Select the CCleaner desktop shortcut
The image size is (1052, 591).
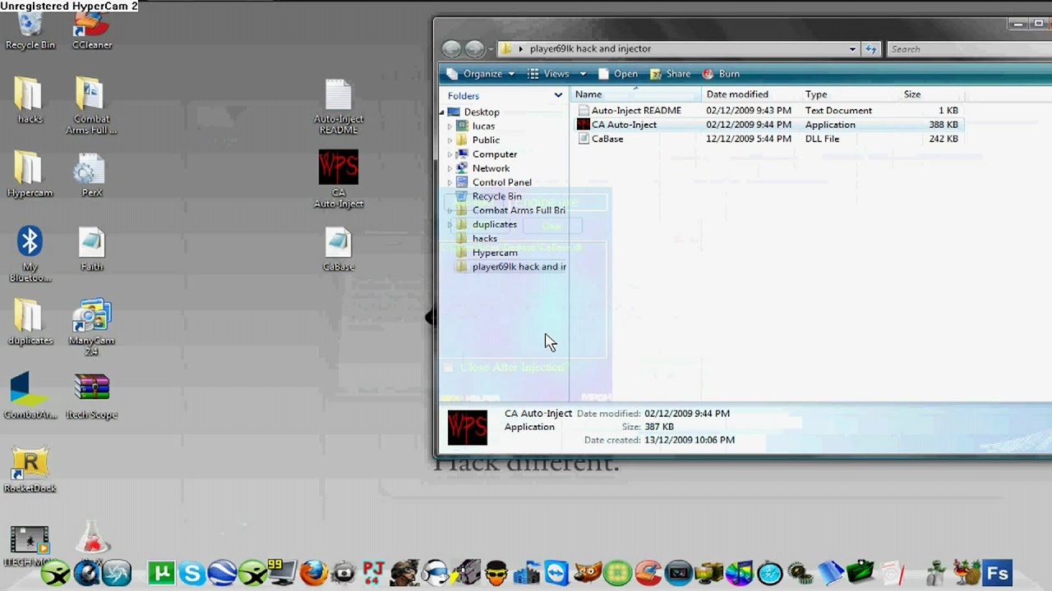[x=91, y=31]
